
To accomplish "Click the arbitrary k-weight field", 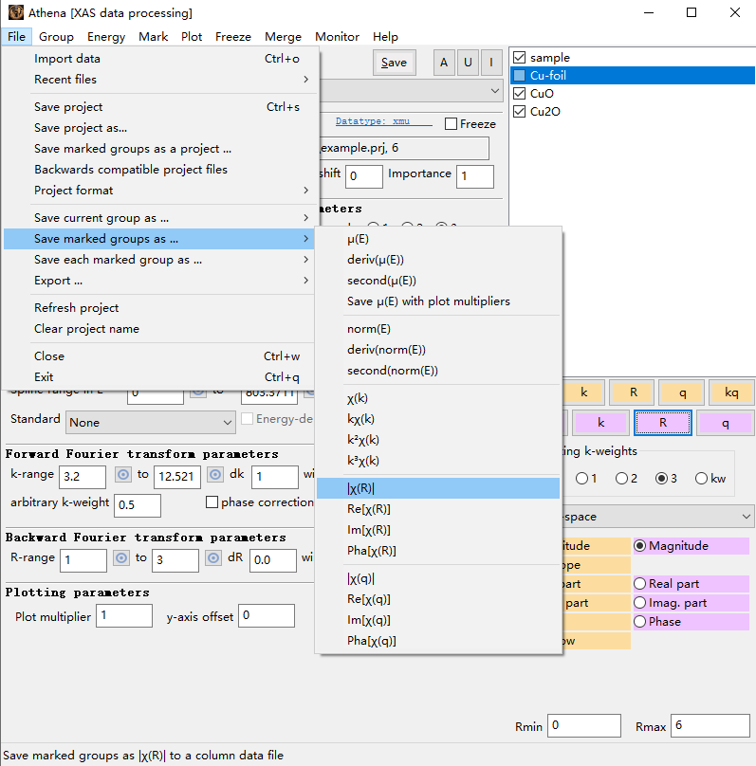I will point(138,505).
